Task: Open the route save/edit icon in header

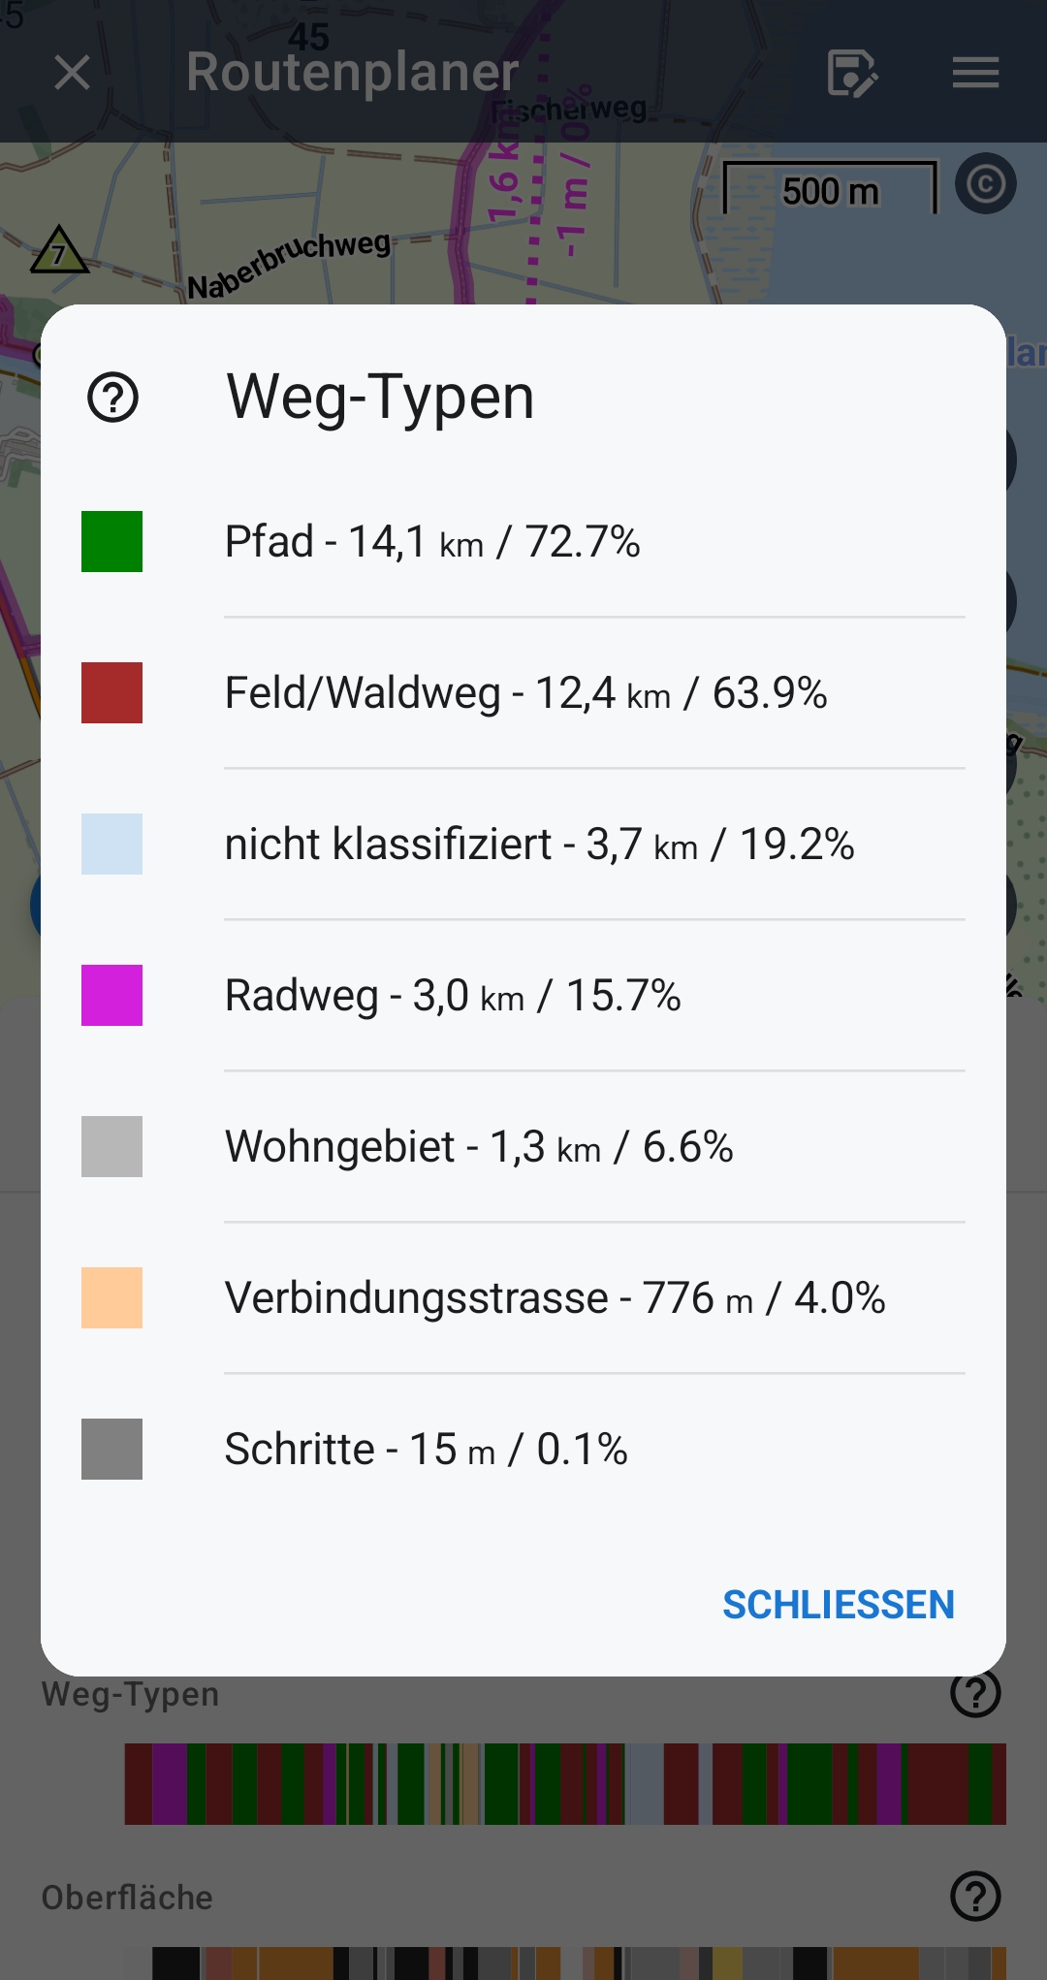Action: click(852, 73)
